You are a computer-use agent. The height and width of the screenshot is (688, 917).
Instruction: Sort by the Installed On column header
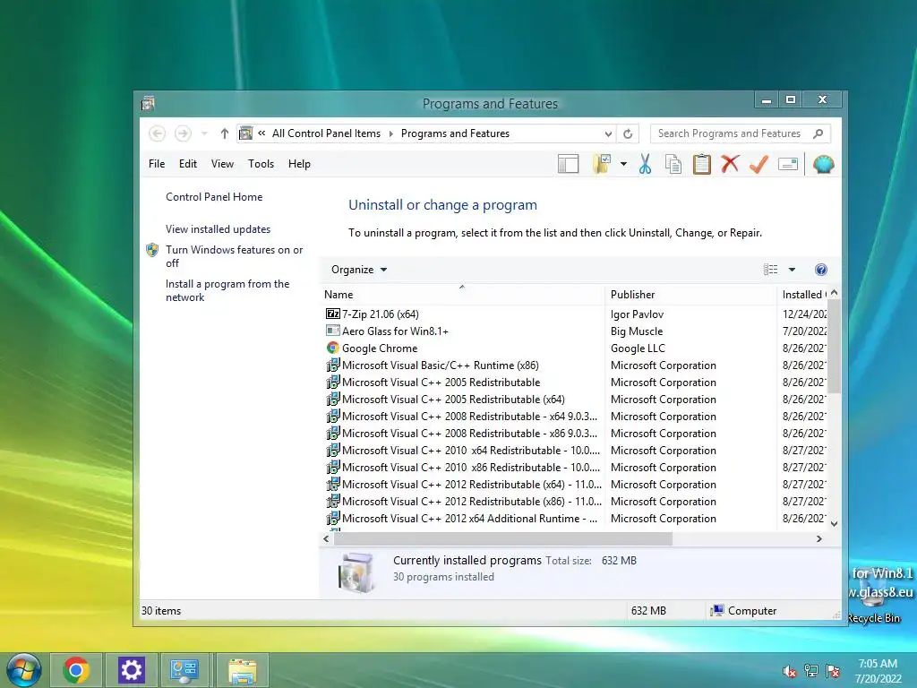803,295
